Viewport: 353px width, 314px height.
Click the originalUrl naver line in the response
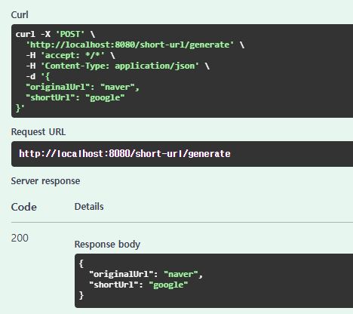146,274
